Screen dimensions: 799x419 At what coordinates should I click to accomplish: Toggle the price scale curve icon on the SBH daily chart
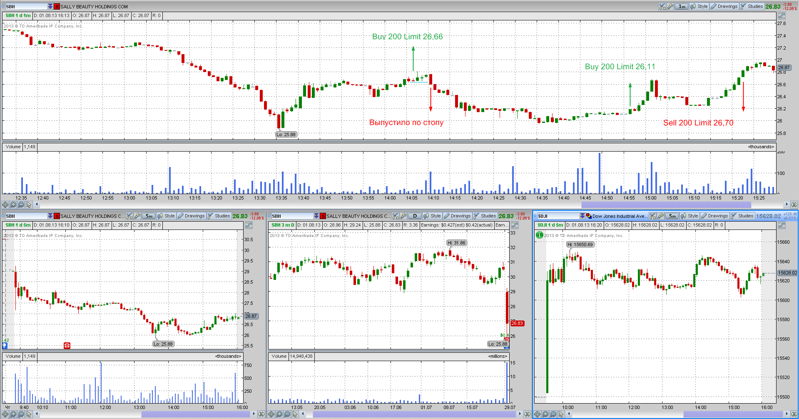coord(515,225)
